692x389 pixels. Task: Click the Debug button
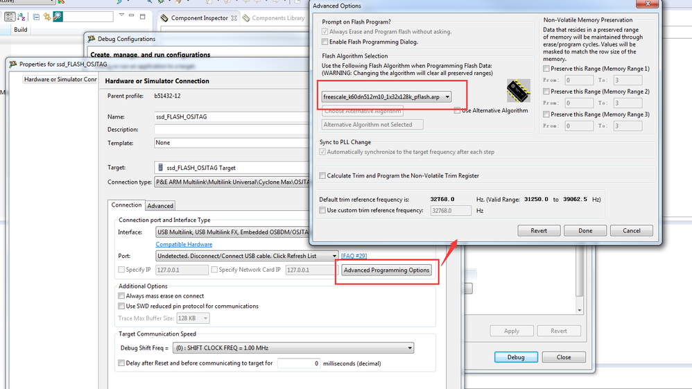tap(516, 357)
